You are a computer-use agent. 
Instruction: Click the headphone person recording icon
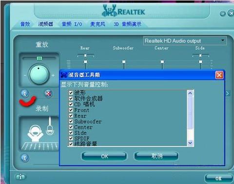(x=36, y=133)
